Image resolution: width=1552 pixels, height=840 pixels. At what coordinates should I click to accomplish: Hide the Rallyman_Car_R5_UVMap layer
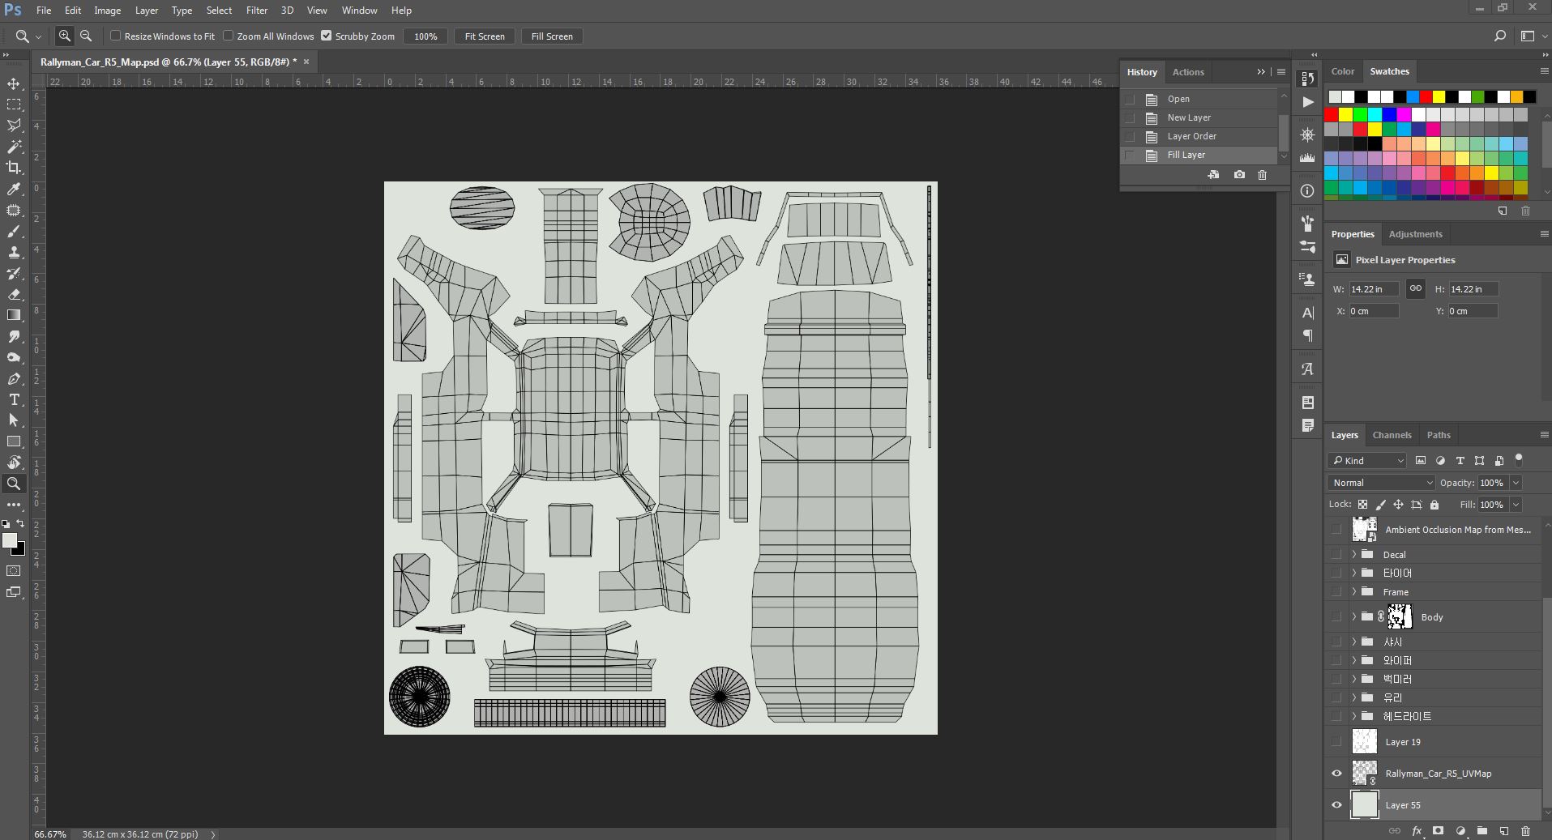[x=1336, y=774]
